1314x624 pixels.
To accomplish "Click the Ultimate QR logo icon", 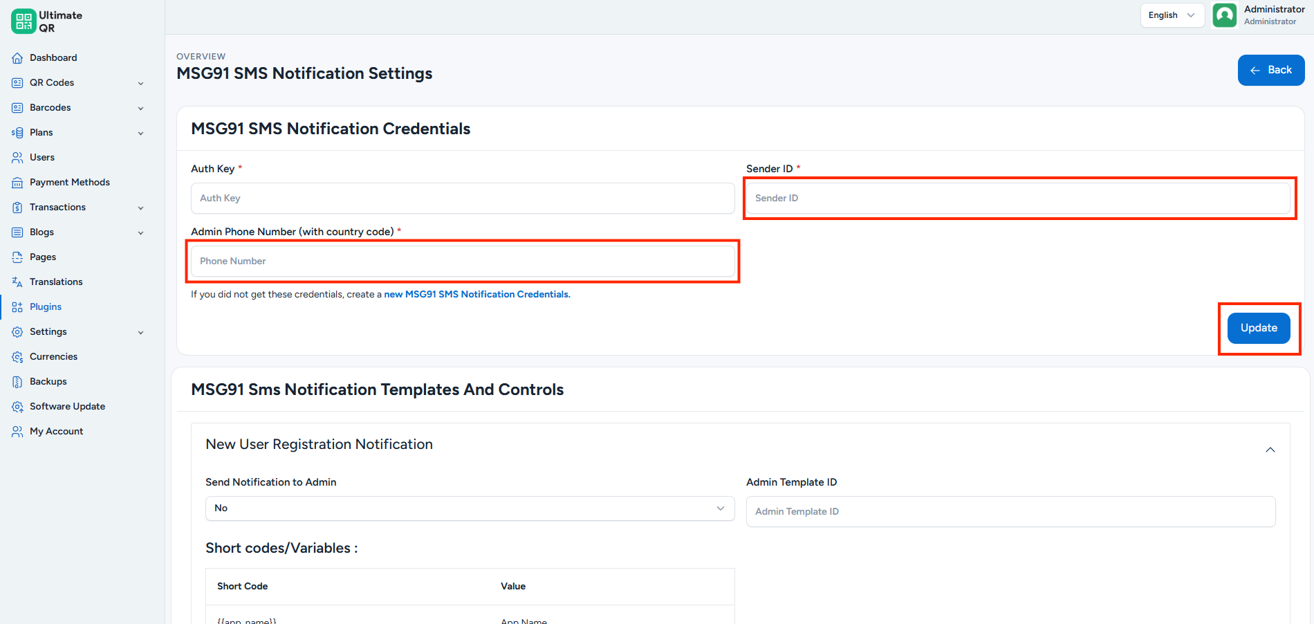I will point(24,21).
